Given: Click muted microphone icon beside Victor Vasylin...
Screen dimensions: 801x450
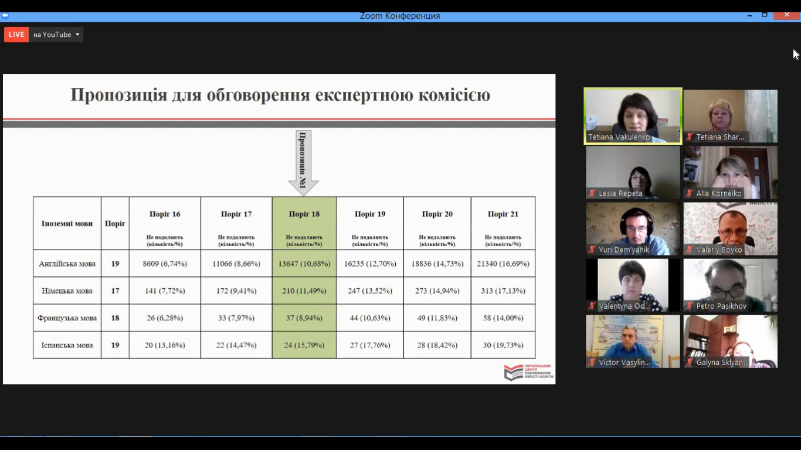Looking at the screenshot, I should pyautogui.click(x=592, y=363).
